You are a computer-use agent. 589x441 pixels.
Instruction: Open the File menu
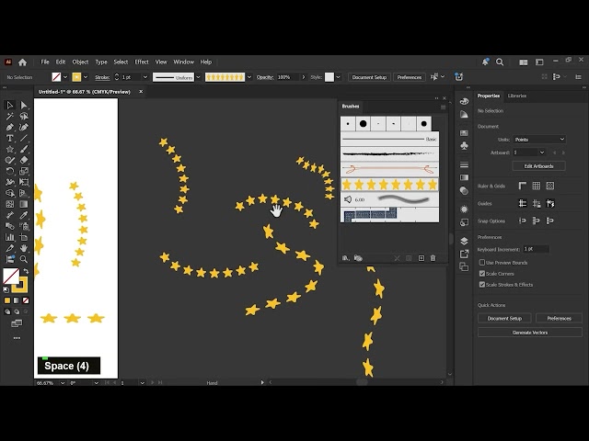tap(45, 62)
